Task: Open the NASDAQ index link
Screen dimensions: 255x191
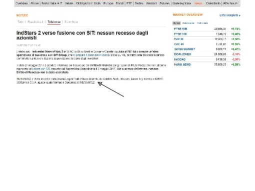Action: (x=180, y=59)
